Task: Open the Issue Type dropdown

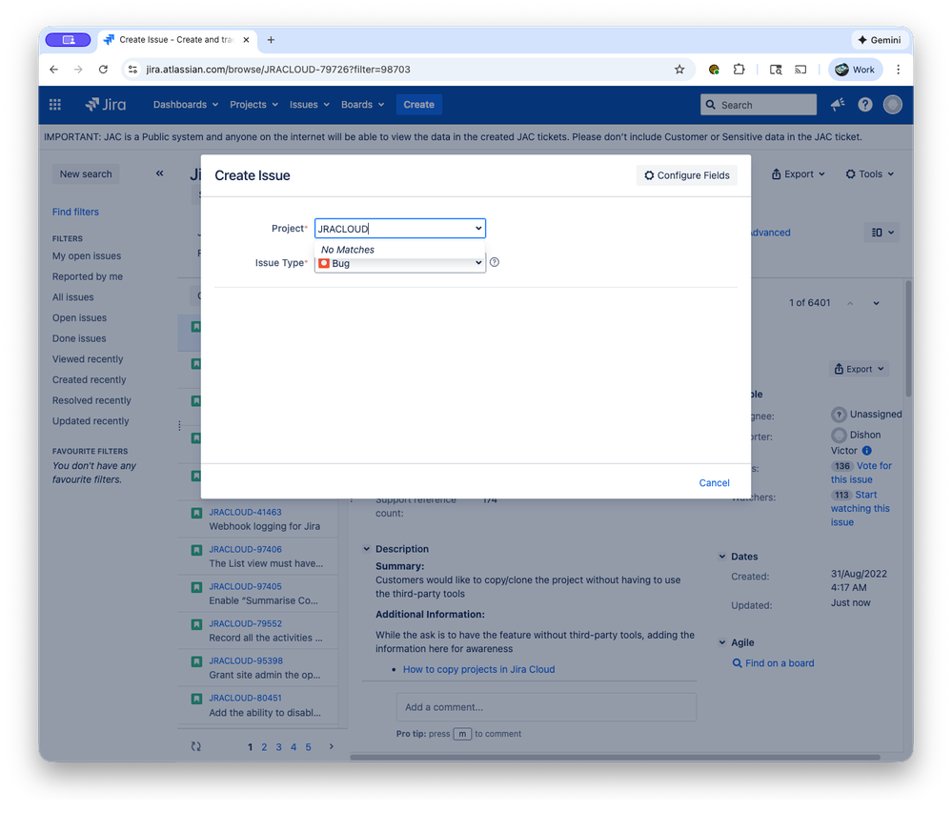Action: pyautogui.click(x=400, y=263)
